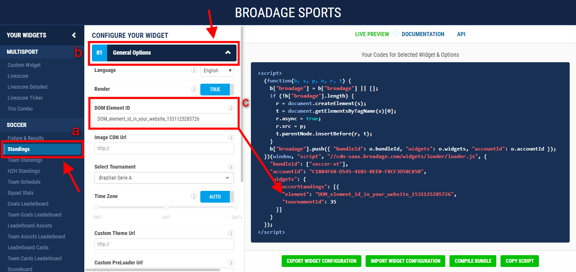Click the Custom Theme Url info icon

231,233
